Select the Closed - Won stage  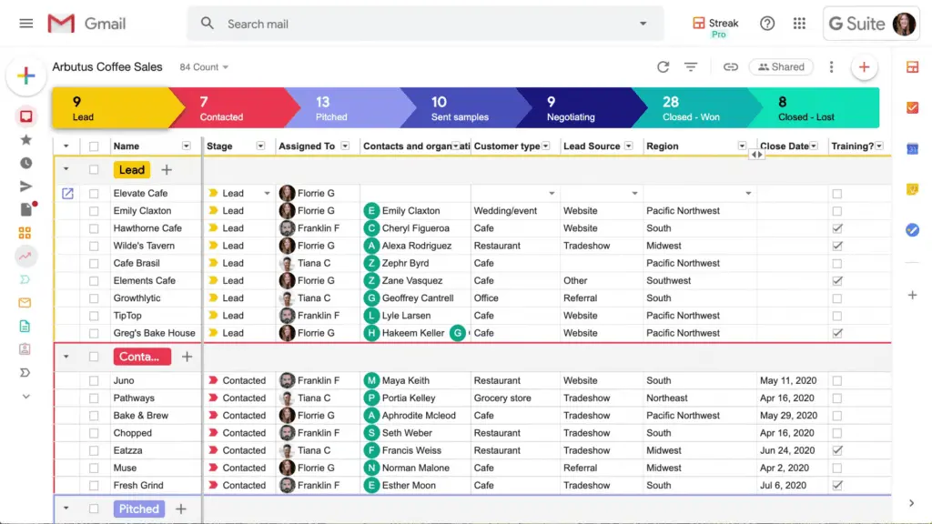click(x=698, y=108)
